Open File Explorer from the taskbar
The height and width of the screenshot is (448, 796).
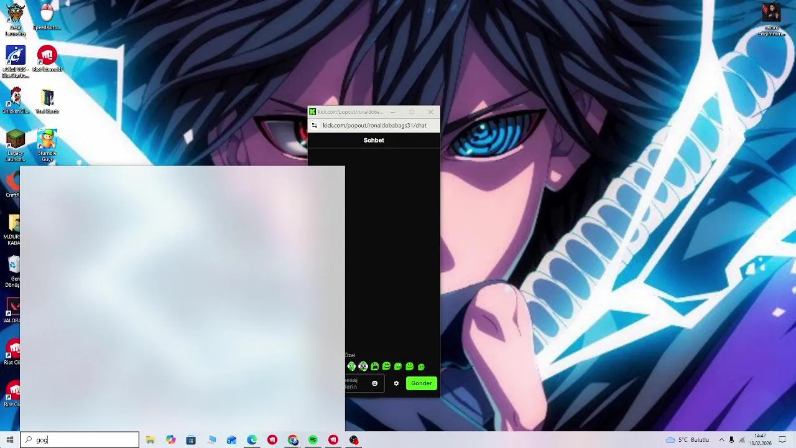(150, 440)
